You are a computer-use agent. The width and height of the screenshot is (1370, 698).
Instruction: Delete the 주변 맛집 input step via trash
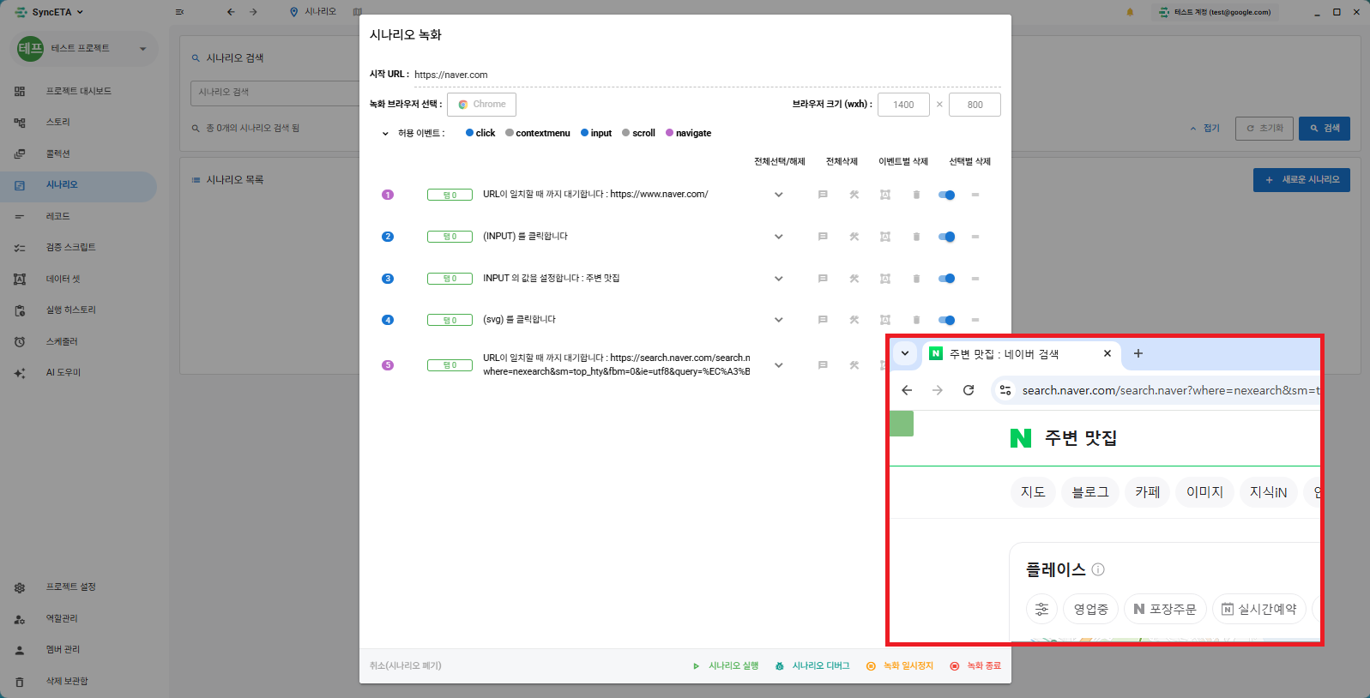[x=916, y=279]
